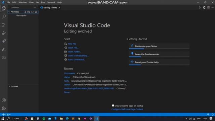Open the Source Control view

point(4,25)
